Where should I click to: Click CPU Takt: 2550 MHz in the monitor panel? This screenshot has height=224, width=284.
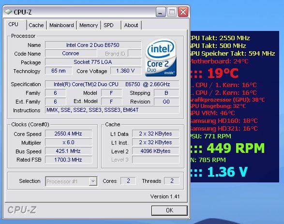(x=220, y=38)
